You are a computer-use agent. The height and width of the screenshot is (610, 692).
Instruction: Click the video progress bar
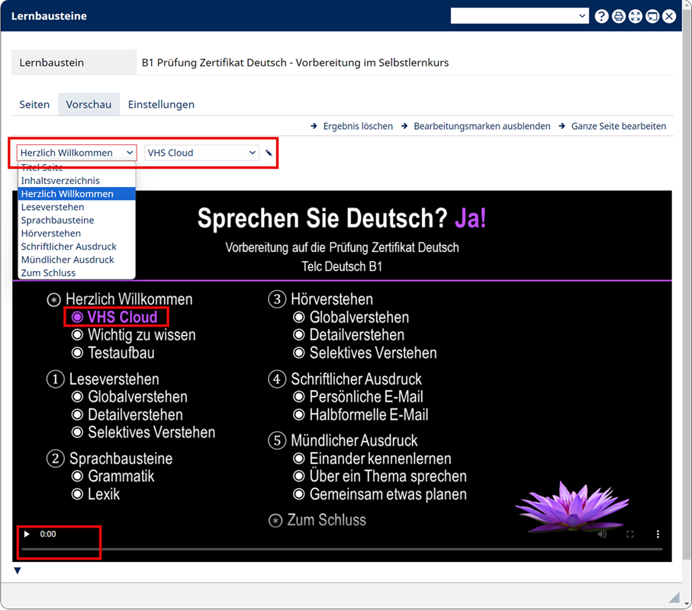[x=342, y=549]
